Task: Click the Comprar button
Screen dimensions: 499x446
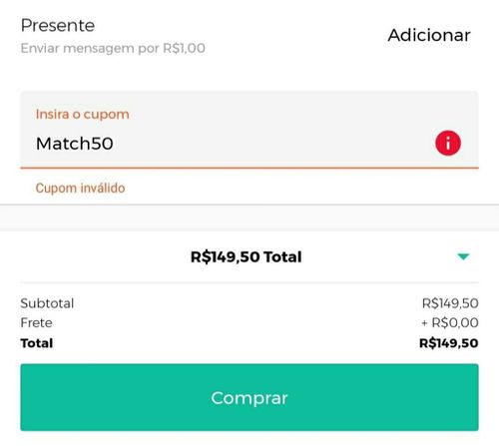Action: click(249, 397)
